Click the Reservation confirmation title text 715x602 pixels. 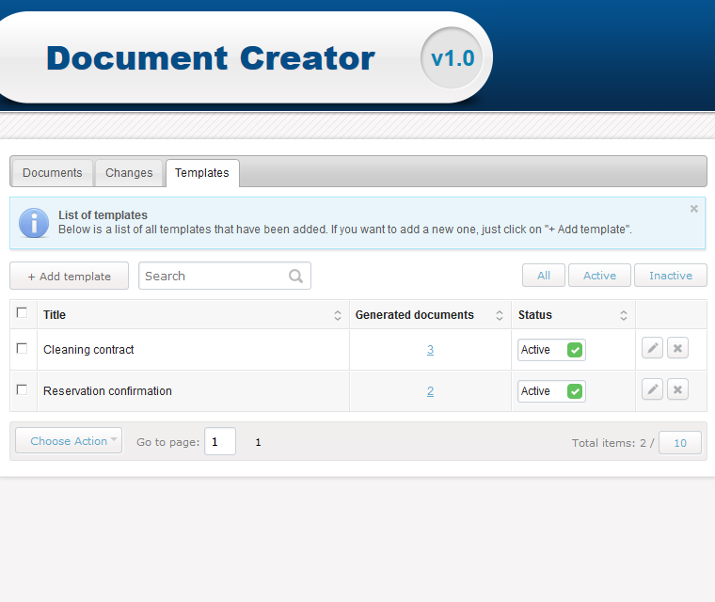pyautogui.click(x=107, y=391)
